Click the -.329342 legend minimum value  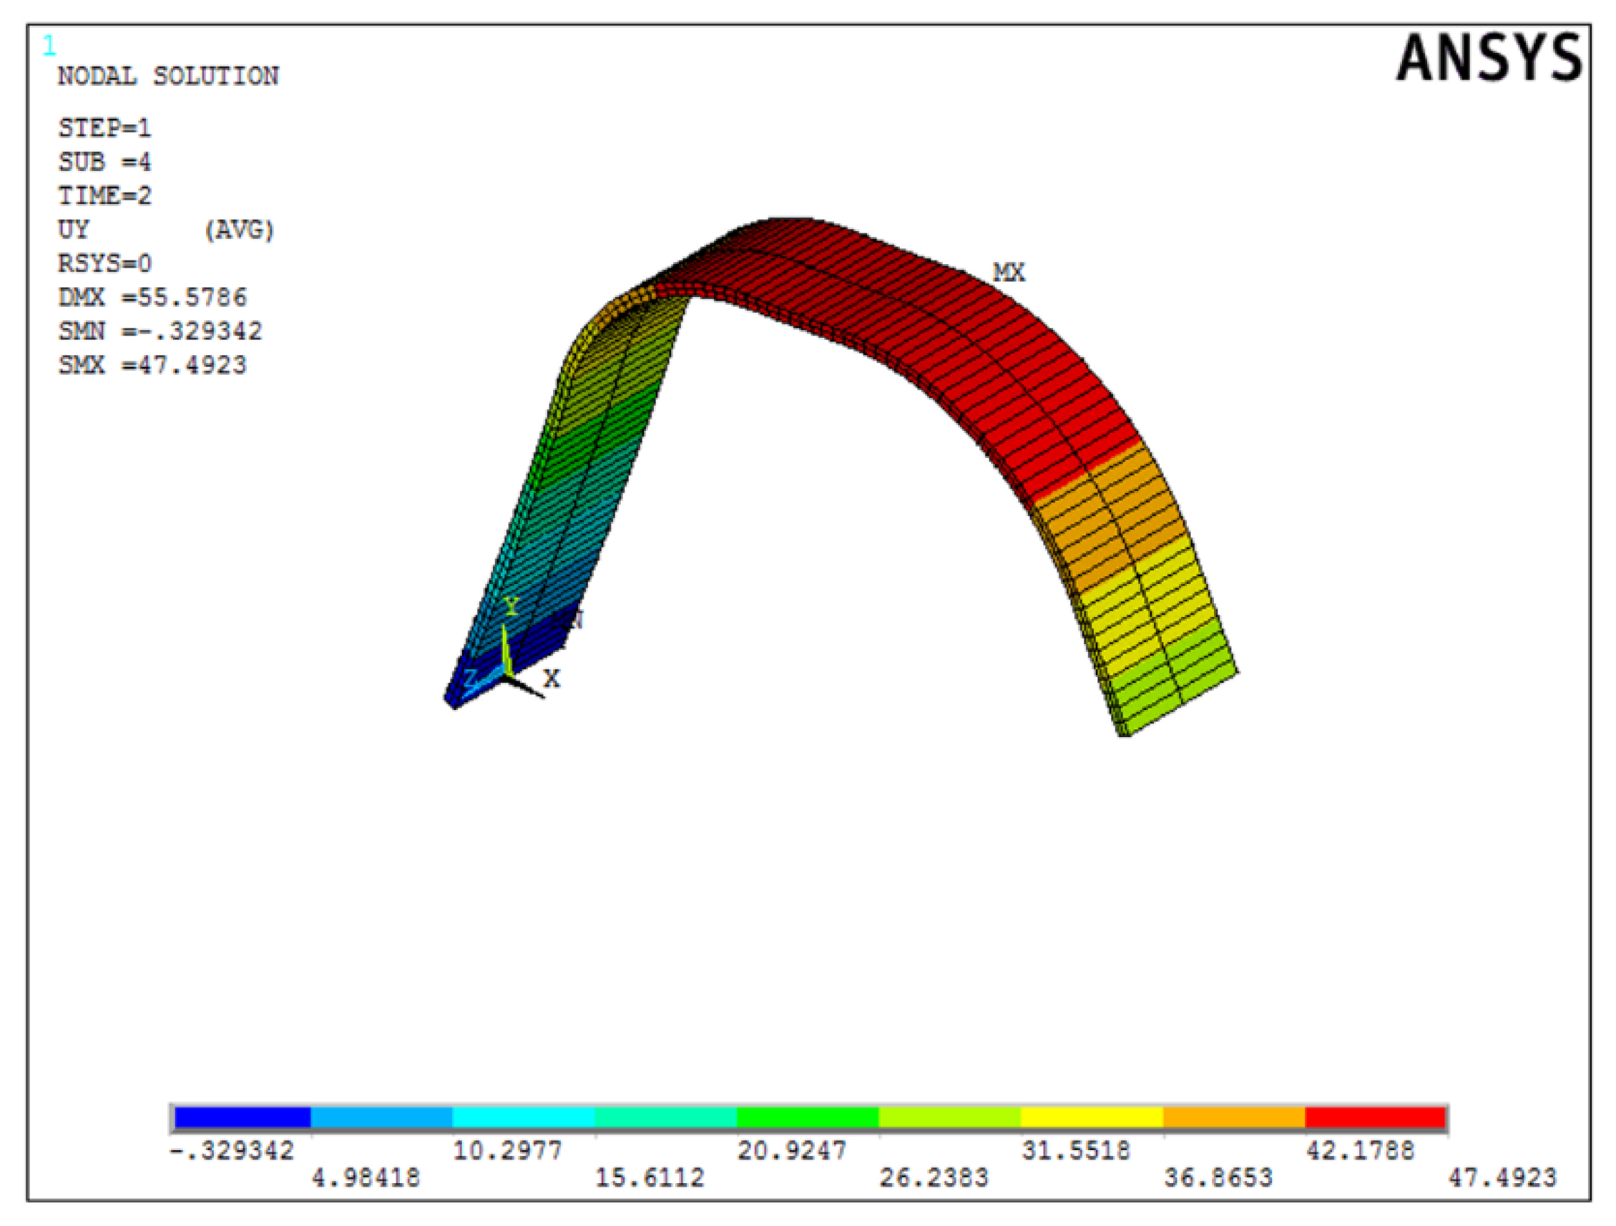click(x=232, y=1151)
